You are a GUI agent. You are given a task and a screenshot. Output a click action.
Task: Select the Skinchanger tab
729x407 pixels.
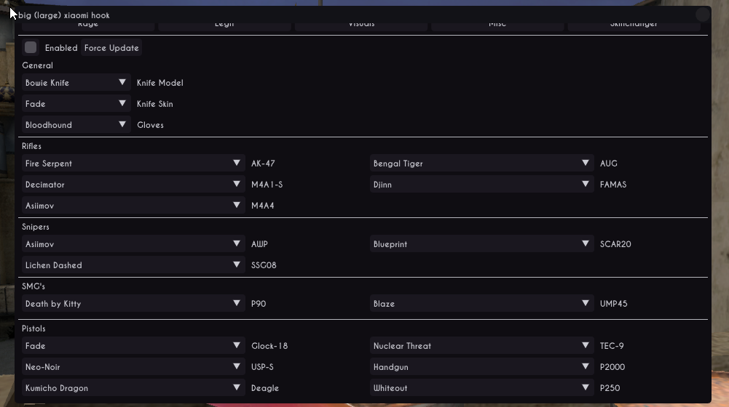pyautogui.click(x=634, y=25)
